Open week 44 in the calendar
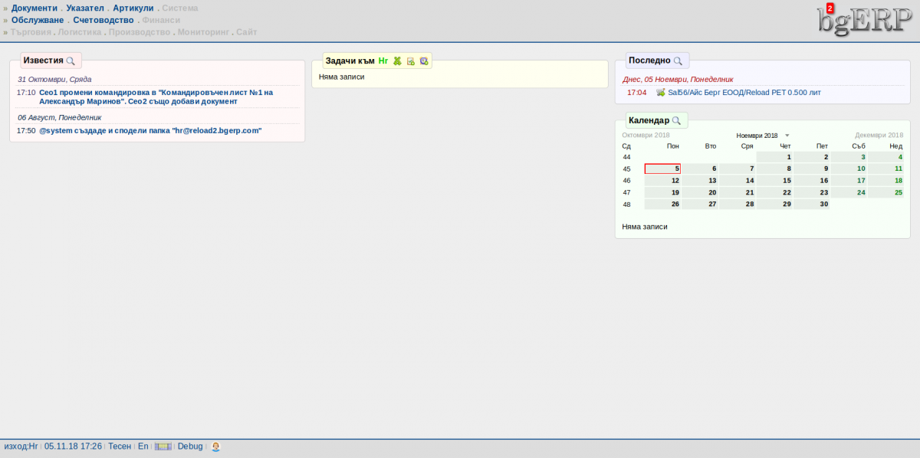Image resolution: width=920 pixels, height=458 pixels. coord(627,156)
